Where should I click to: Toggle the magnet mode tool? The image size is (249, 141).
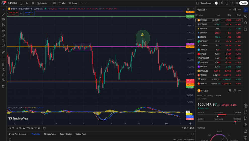click(3, 64)
